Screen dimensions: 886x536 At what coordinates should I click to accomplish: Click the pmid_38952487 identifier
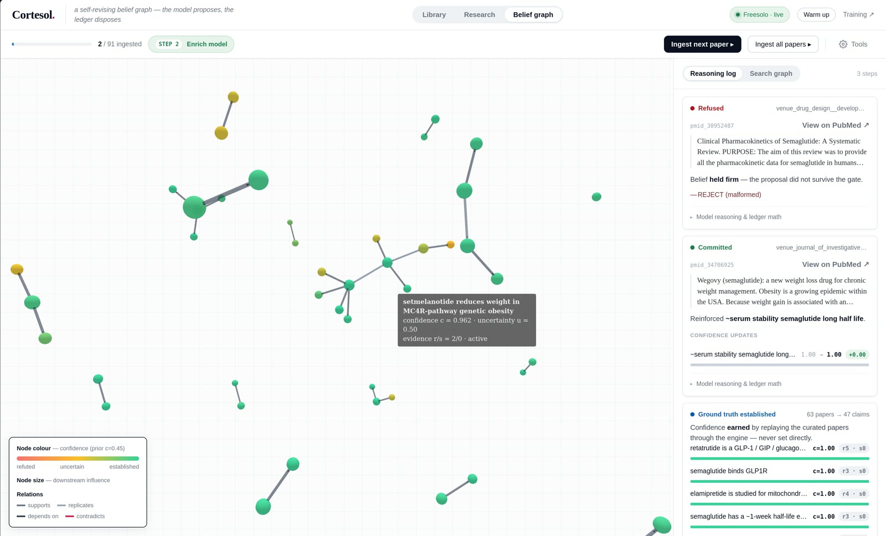712,126
